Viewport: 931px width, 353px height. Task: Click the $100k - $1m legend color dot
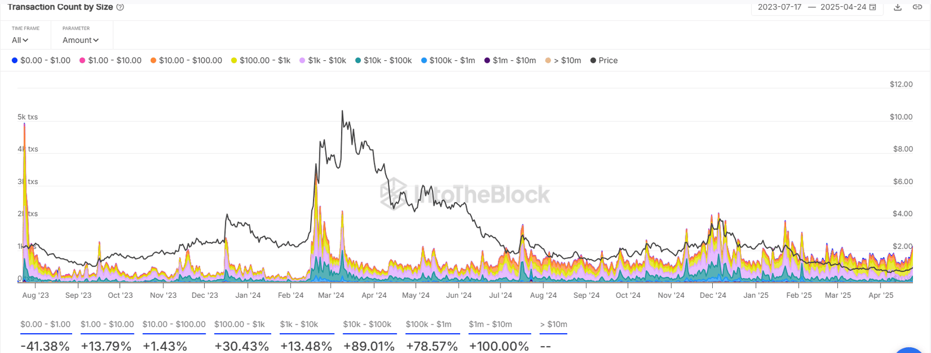pos(424,60)
